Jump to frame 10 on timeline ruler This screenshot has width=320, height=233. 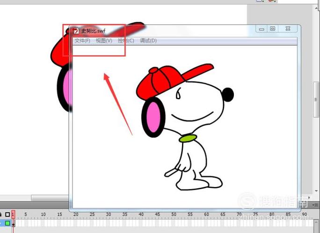[x=43, y=214]
